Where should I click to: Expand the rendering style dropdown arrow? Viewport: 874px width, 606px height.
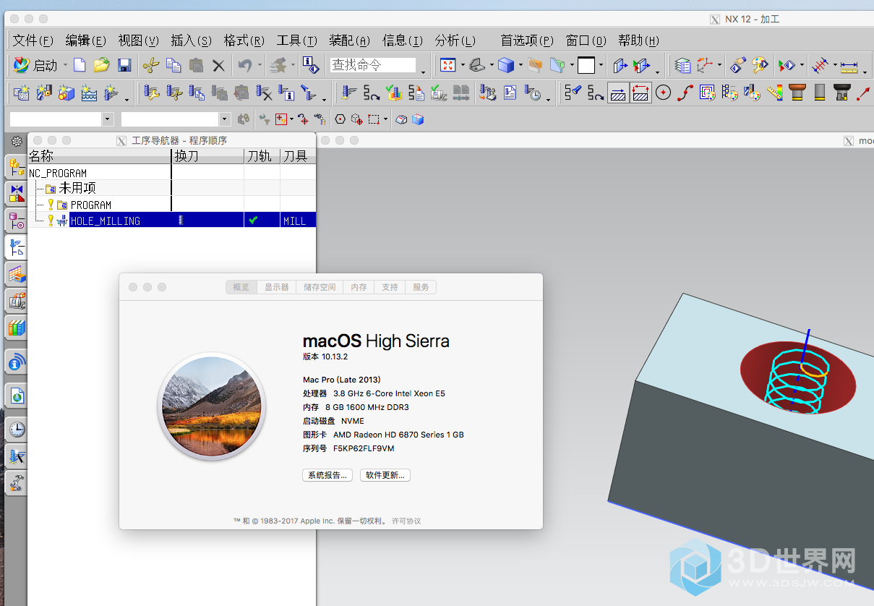tap(520, 65)
